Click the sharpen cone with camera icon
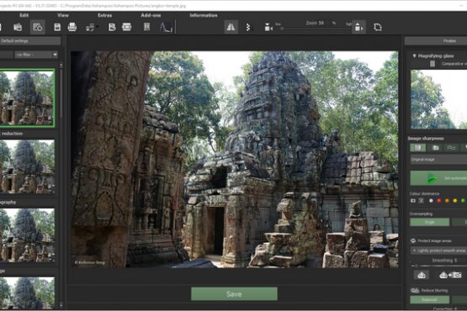 pyautogui.click(x=450, y=275)
